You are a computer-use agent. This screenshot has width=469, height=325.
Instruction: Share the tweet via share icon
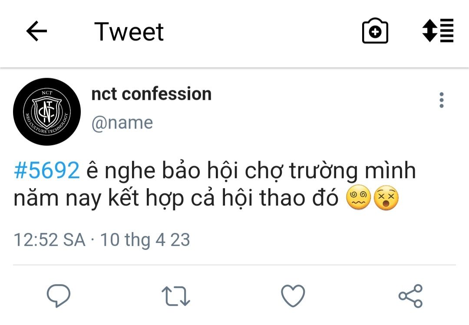pos(410,296)
